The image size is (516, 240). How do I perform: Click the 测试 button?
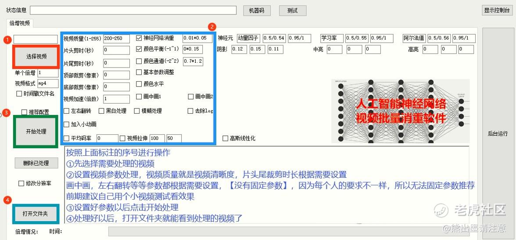[293, 11]
